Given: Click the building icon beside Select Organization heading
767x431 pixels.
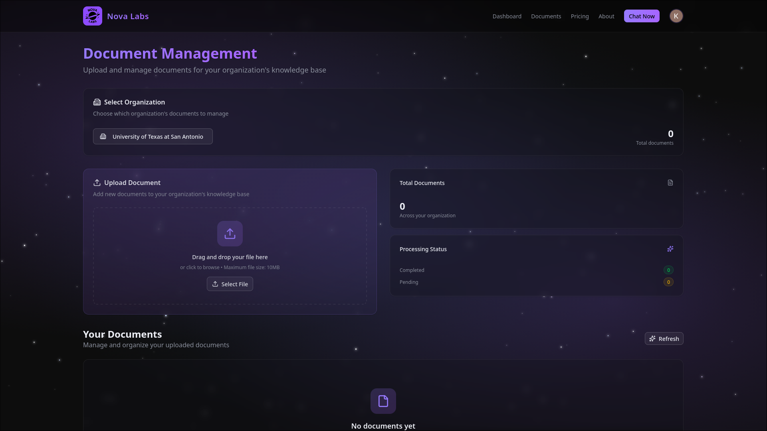Looking at the screenshot, I should [97, 102].
